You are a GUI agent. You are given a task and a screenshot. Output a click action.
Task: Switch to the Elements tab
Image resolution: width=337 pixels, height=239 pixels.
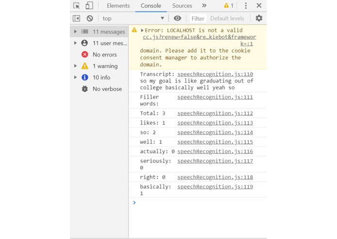coord(118,6)
